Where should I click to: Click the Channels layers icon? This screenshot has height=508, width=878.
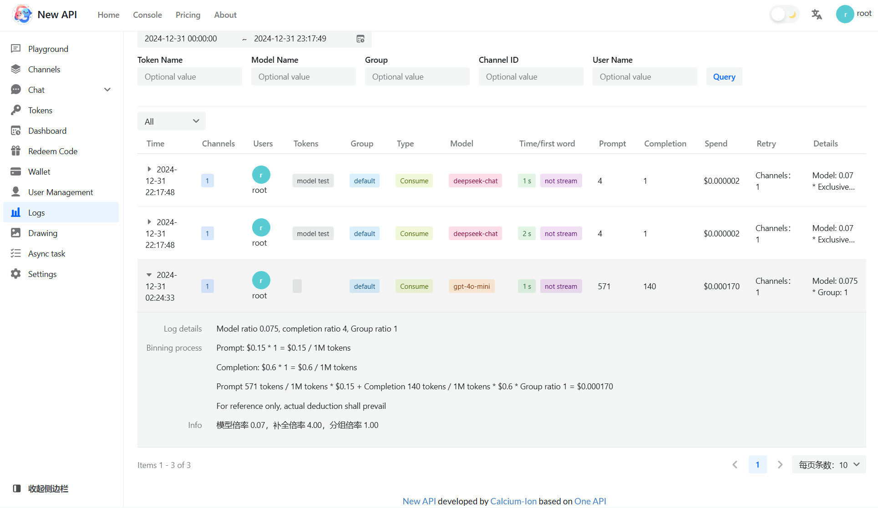[x=16, y=69]
